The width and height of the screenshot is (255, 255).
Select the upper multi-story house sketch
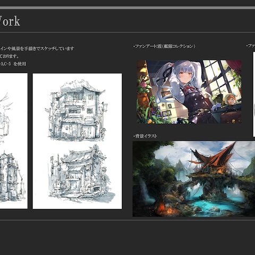coord(76,110)
